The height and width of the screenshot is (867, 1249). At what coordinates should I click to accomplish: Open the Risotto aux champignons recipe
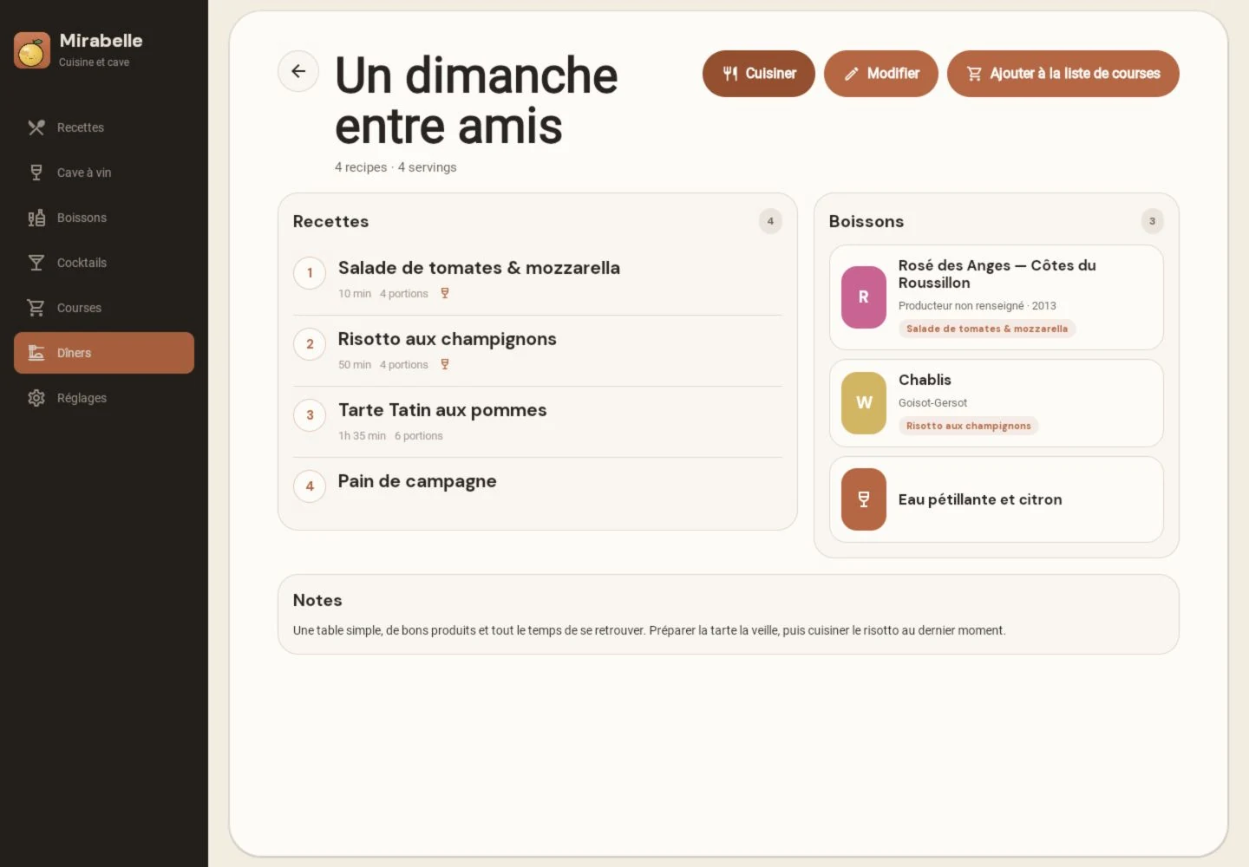(538, 350)
